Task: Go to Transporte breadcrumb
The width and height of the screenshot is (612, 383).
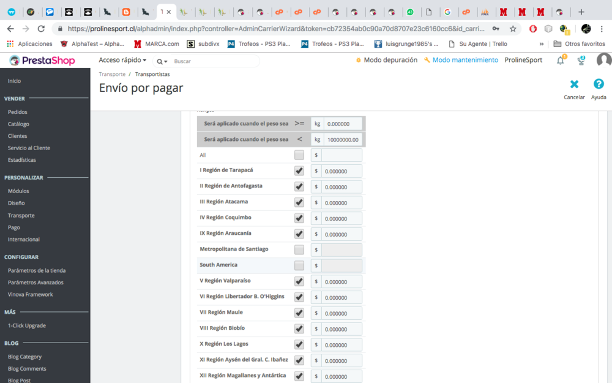Action: [x=112, y=74]
